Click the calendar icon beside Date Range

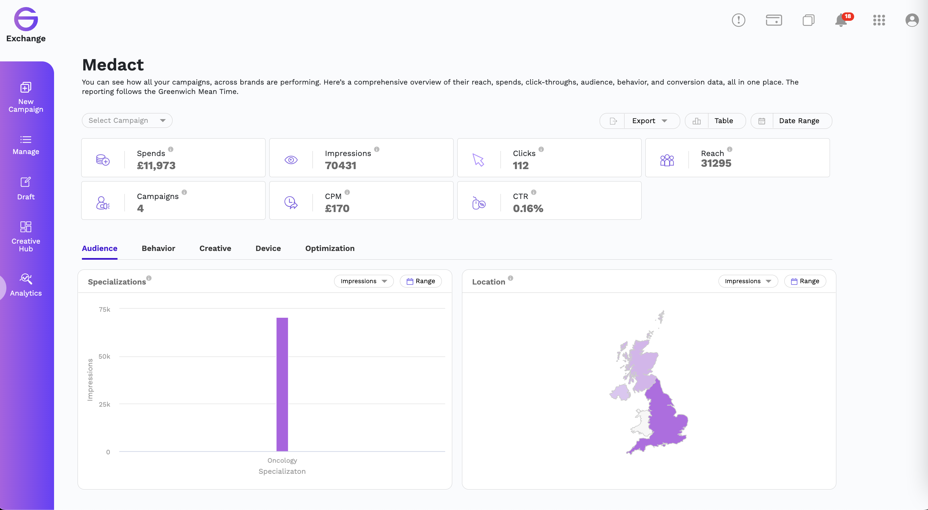tap(761, 121)
